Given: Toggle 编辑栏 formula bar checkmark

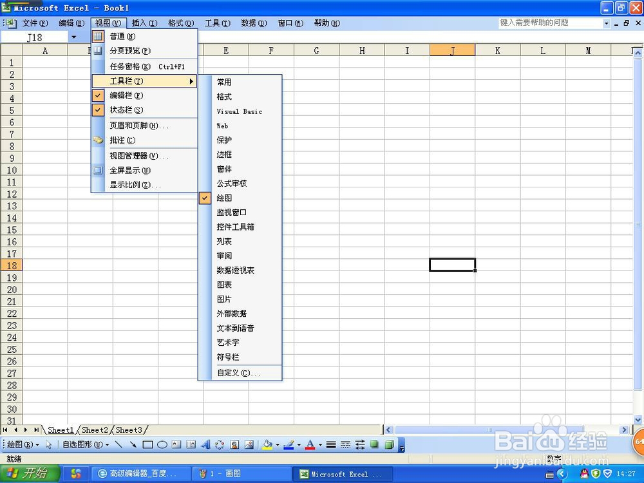Looking at the screenshot, I should [x=98, y=95].
